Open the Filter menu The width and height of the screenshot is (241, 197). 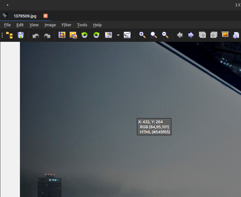click(66, 25)
